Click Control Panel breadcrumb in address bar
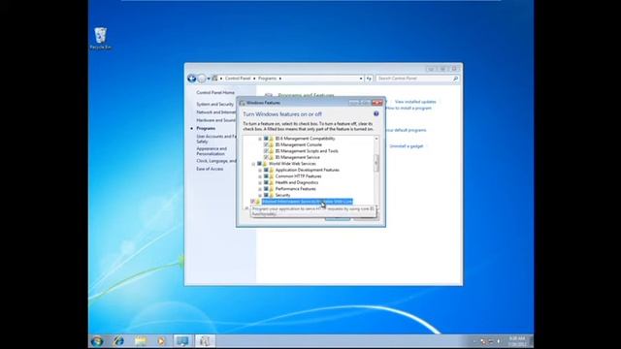Viewport: 621px width, 349px height. click(x=238, y=79)
